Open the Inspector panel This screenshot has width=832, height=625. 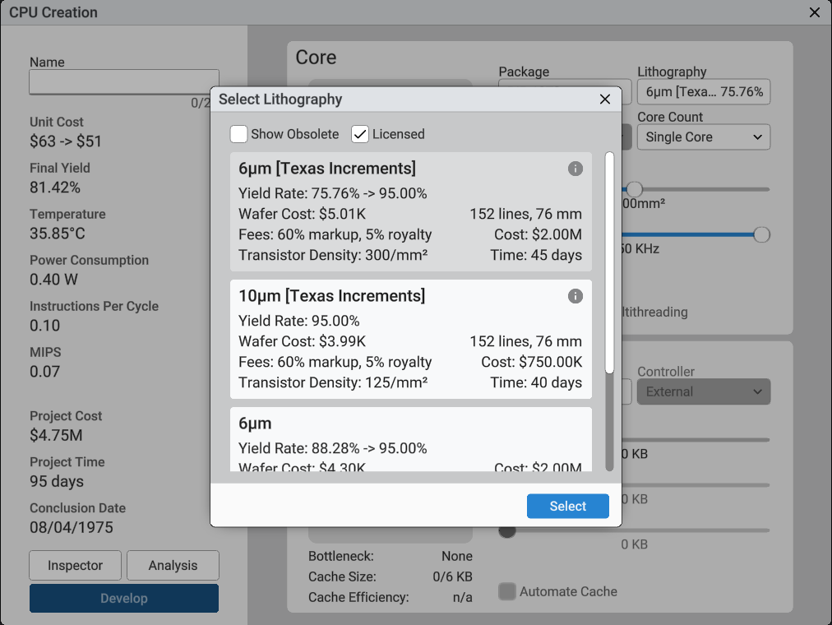click(76, 566)
